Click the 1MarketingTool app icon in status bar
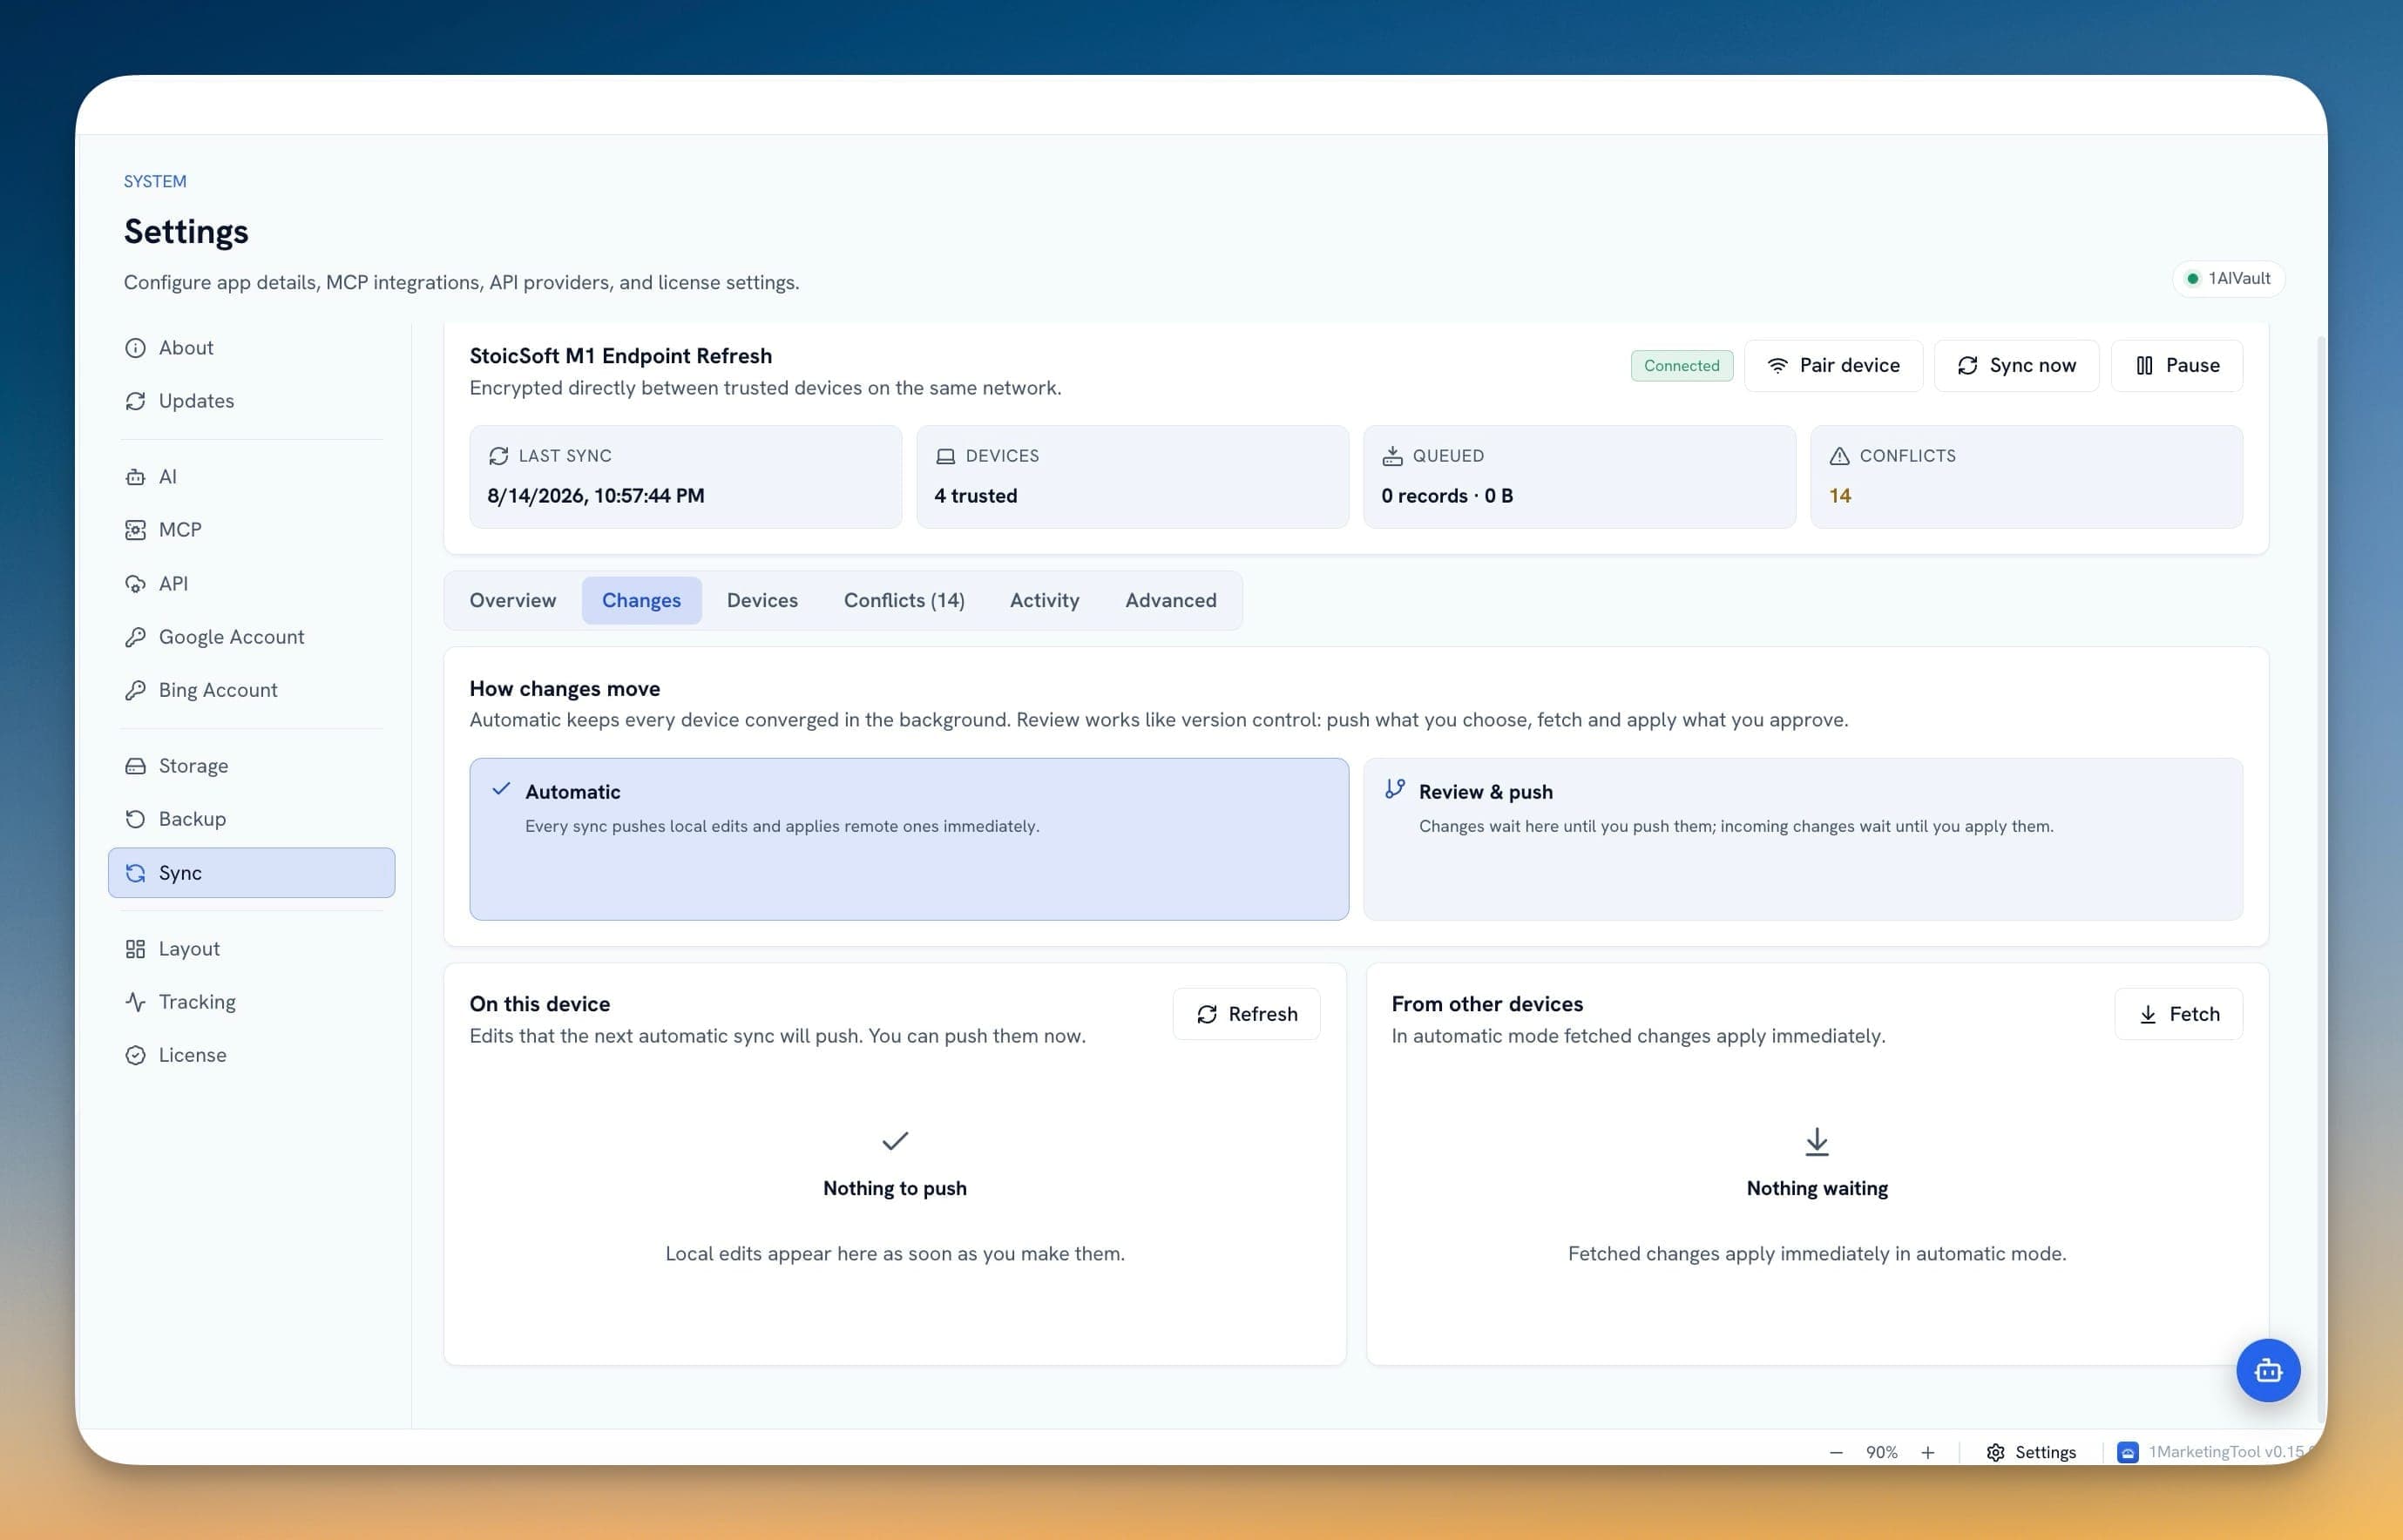The height and width of the screenshot is (1540, 2403). (x=2127, y=1452)
